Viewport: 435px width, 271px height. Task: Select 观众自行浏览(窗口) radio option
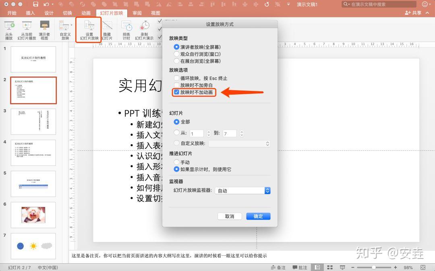(176, 54)
